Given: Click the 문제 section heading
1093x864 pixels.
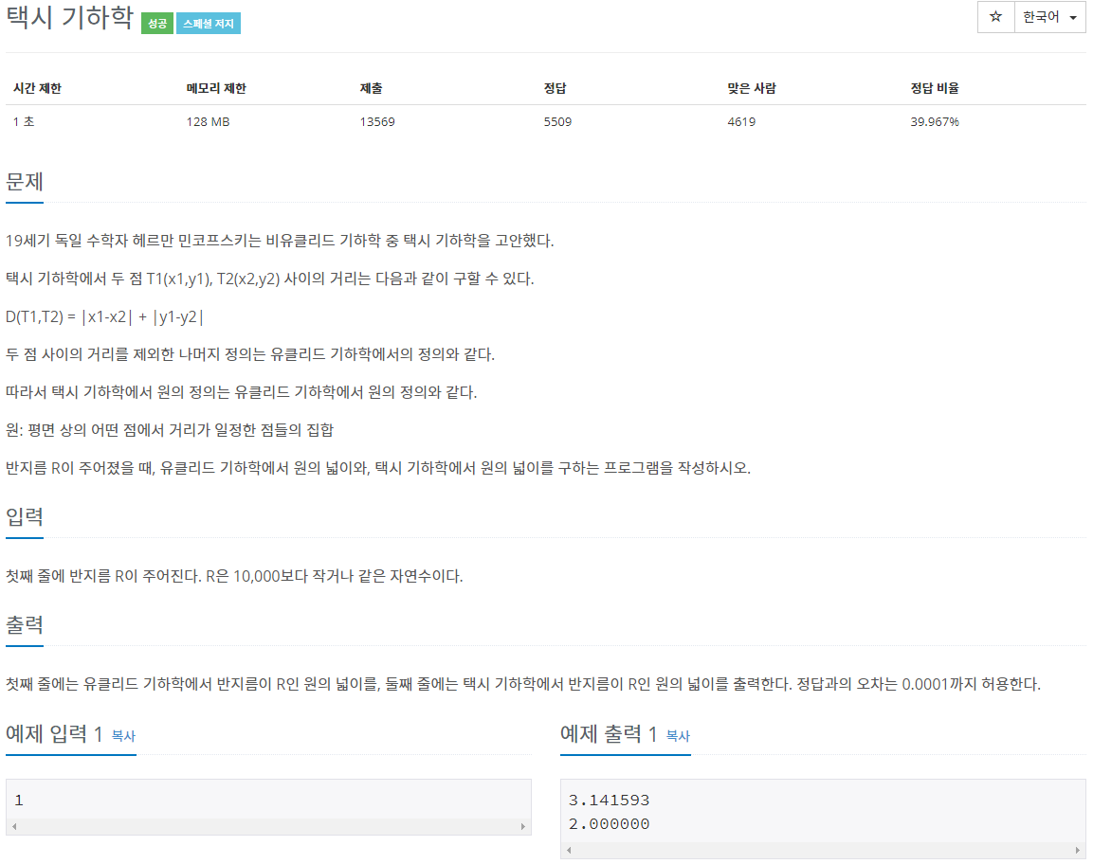Looking at the screenshot, I should 25,182.
